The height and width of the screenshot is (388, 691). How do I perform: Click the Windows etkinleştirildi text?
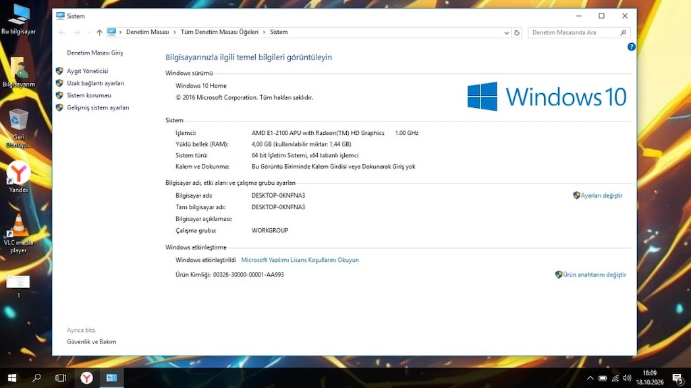pyautogui.click(x=205, y=260)
